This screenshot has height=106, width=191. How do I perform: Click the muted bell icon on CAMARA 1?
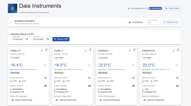134,51
